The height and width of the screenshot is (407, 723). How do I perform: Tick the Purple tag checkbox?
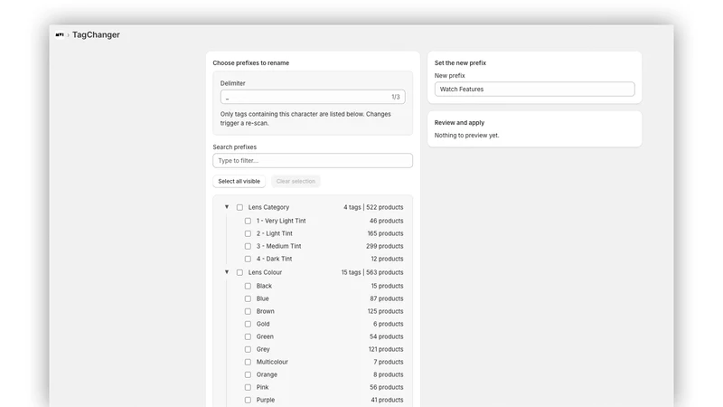pyautogui.click(x=248, y=400)
